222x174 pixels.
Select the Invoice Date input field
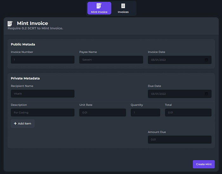tap(180, 60)
